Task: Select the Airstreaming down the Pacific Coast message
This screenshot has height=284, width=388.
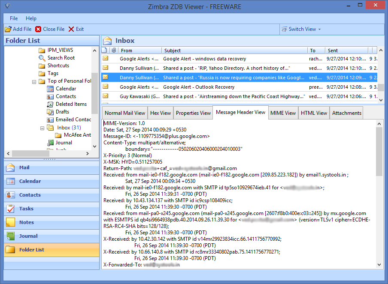Action: coord(239,96)
